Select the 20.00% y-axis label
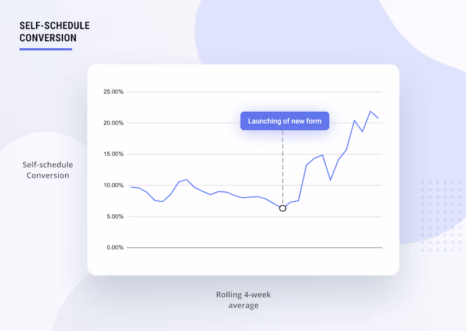466x331 pixels. tap(114, 123)
